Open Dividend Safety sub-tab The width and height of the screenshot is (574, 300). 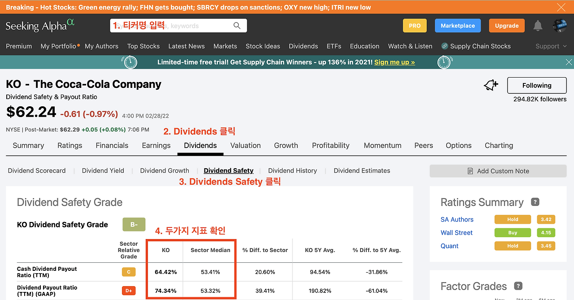[229, 170]
